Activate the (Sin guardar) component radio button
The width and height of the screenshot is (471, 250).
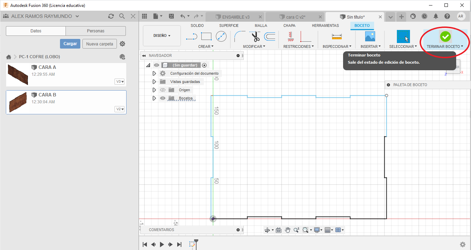tap(204, 65)
